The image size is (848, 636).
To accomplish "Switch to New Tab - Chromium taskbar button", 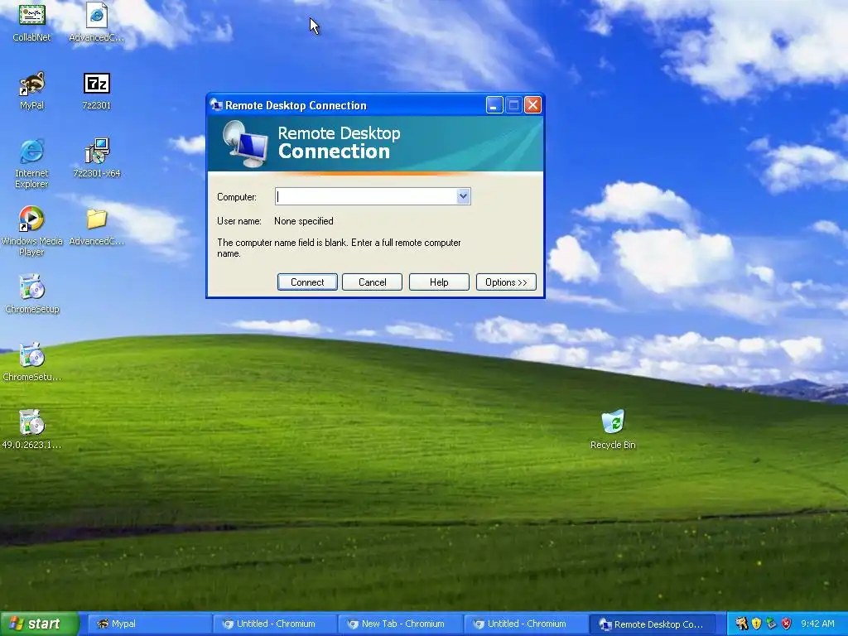I will 400,624.
